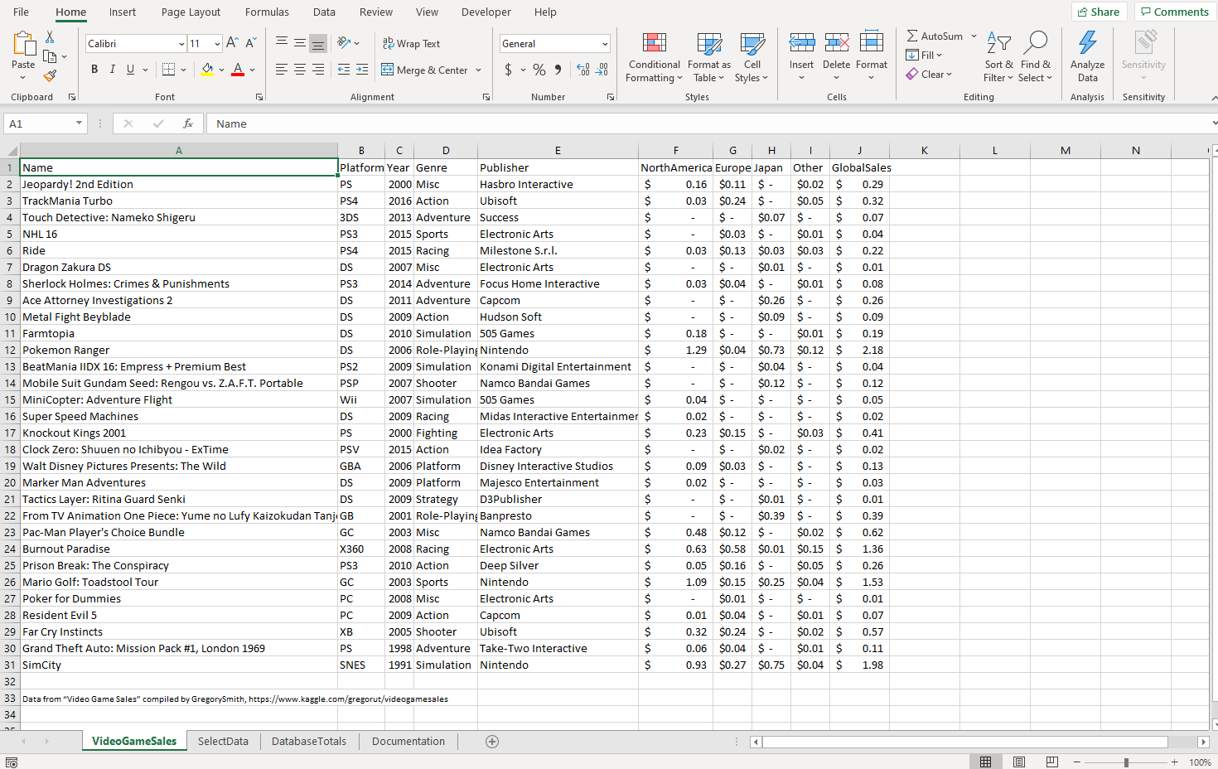Open the Insert ribbon tab

[123, 12]
